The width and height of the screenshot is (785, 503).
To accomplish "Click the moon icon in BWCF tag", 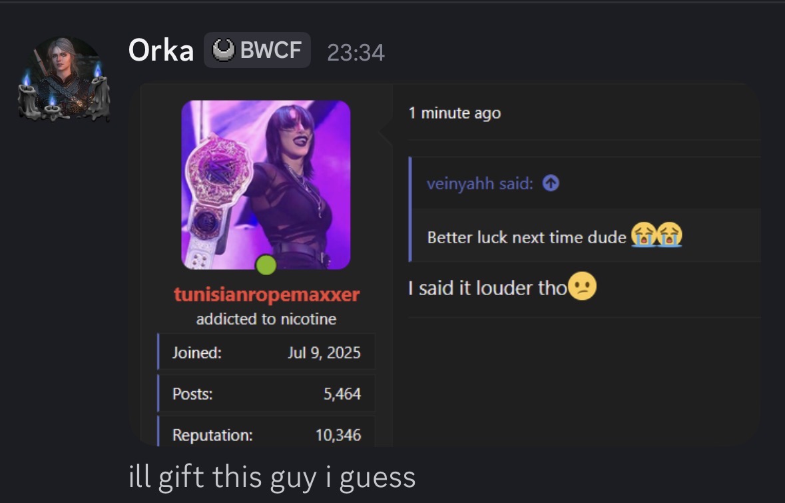I will click(223, 50).
